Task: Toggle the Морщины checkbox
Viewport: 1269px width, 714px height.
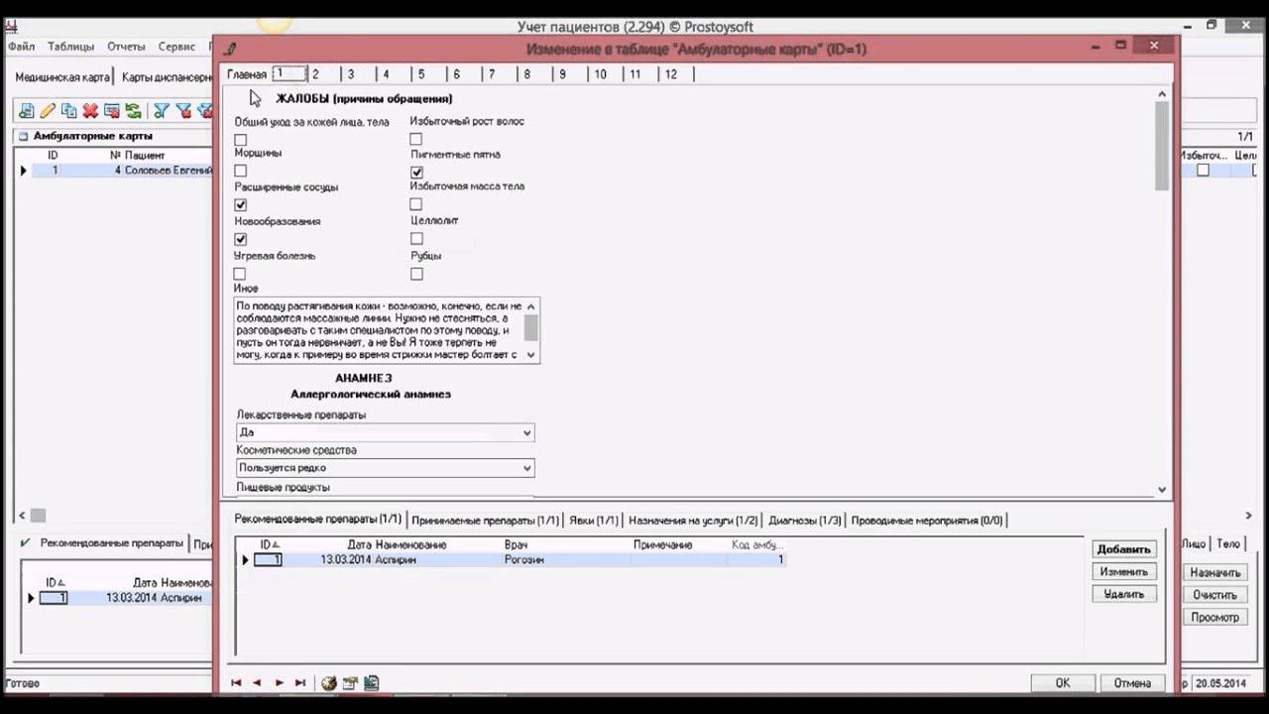Action: 241,172
